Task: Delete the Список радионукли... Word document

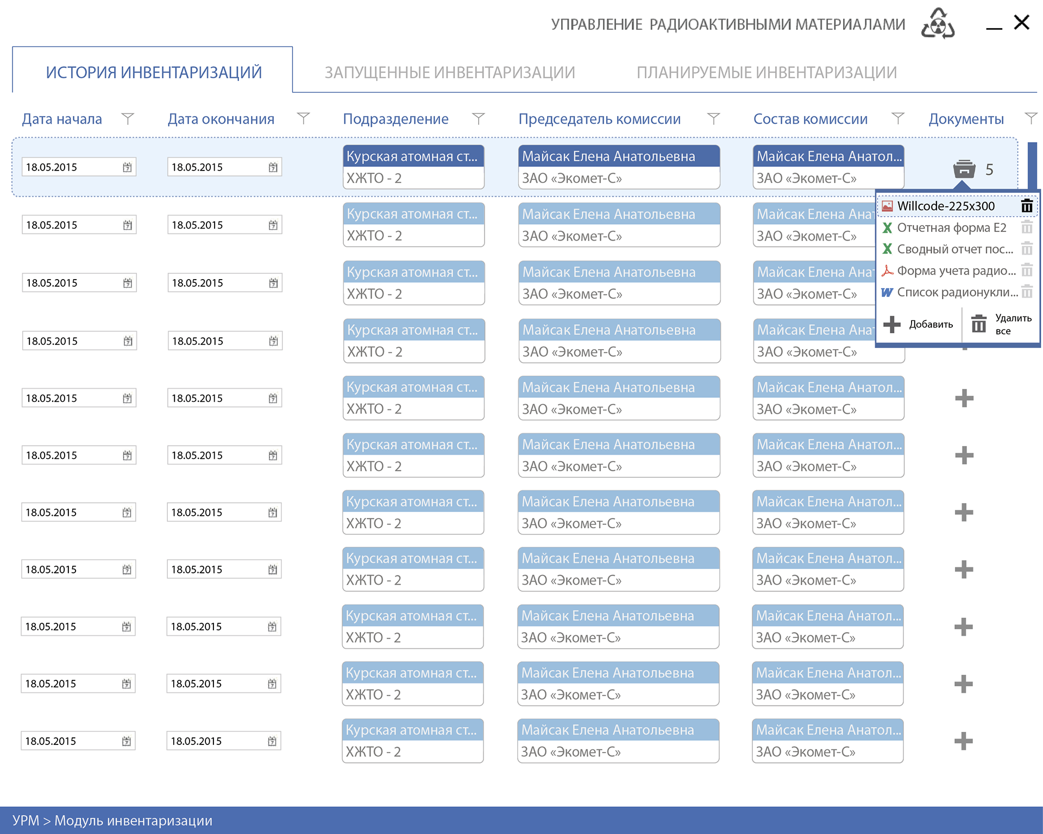Action: 1027,292
